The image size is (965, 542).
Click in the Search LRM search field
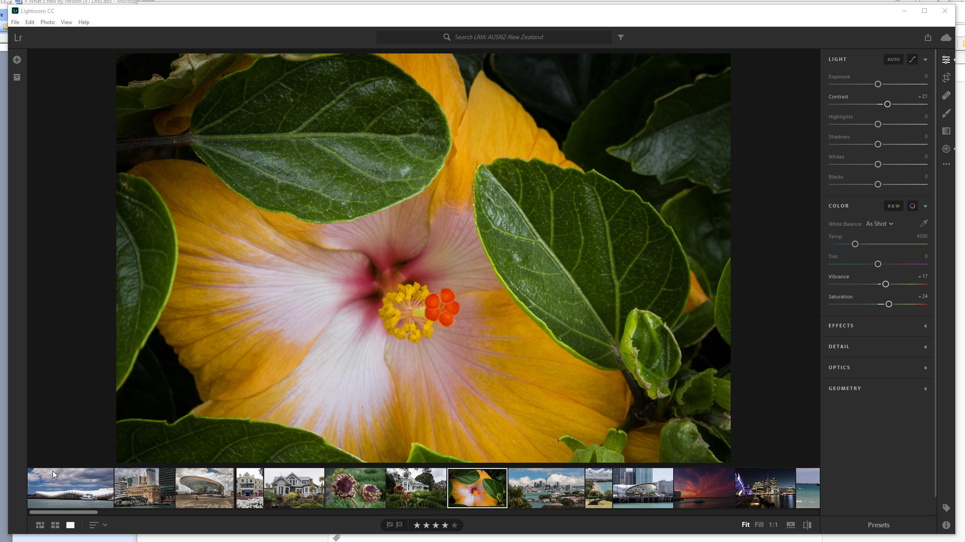(494, 37)
